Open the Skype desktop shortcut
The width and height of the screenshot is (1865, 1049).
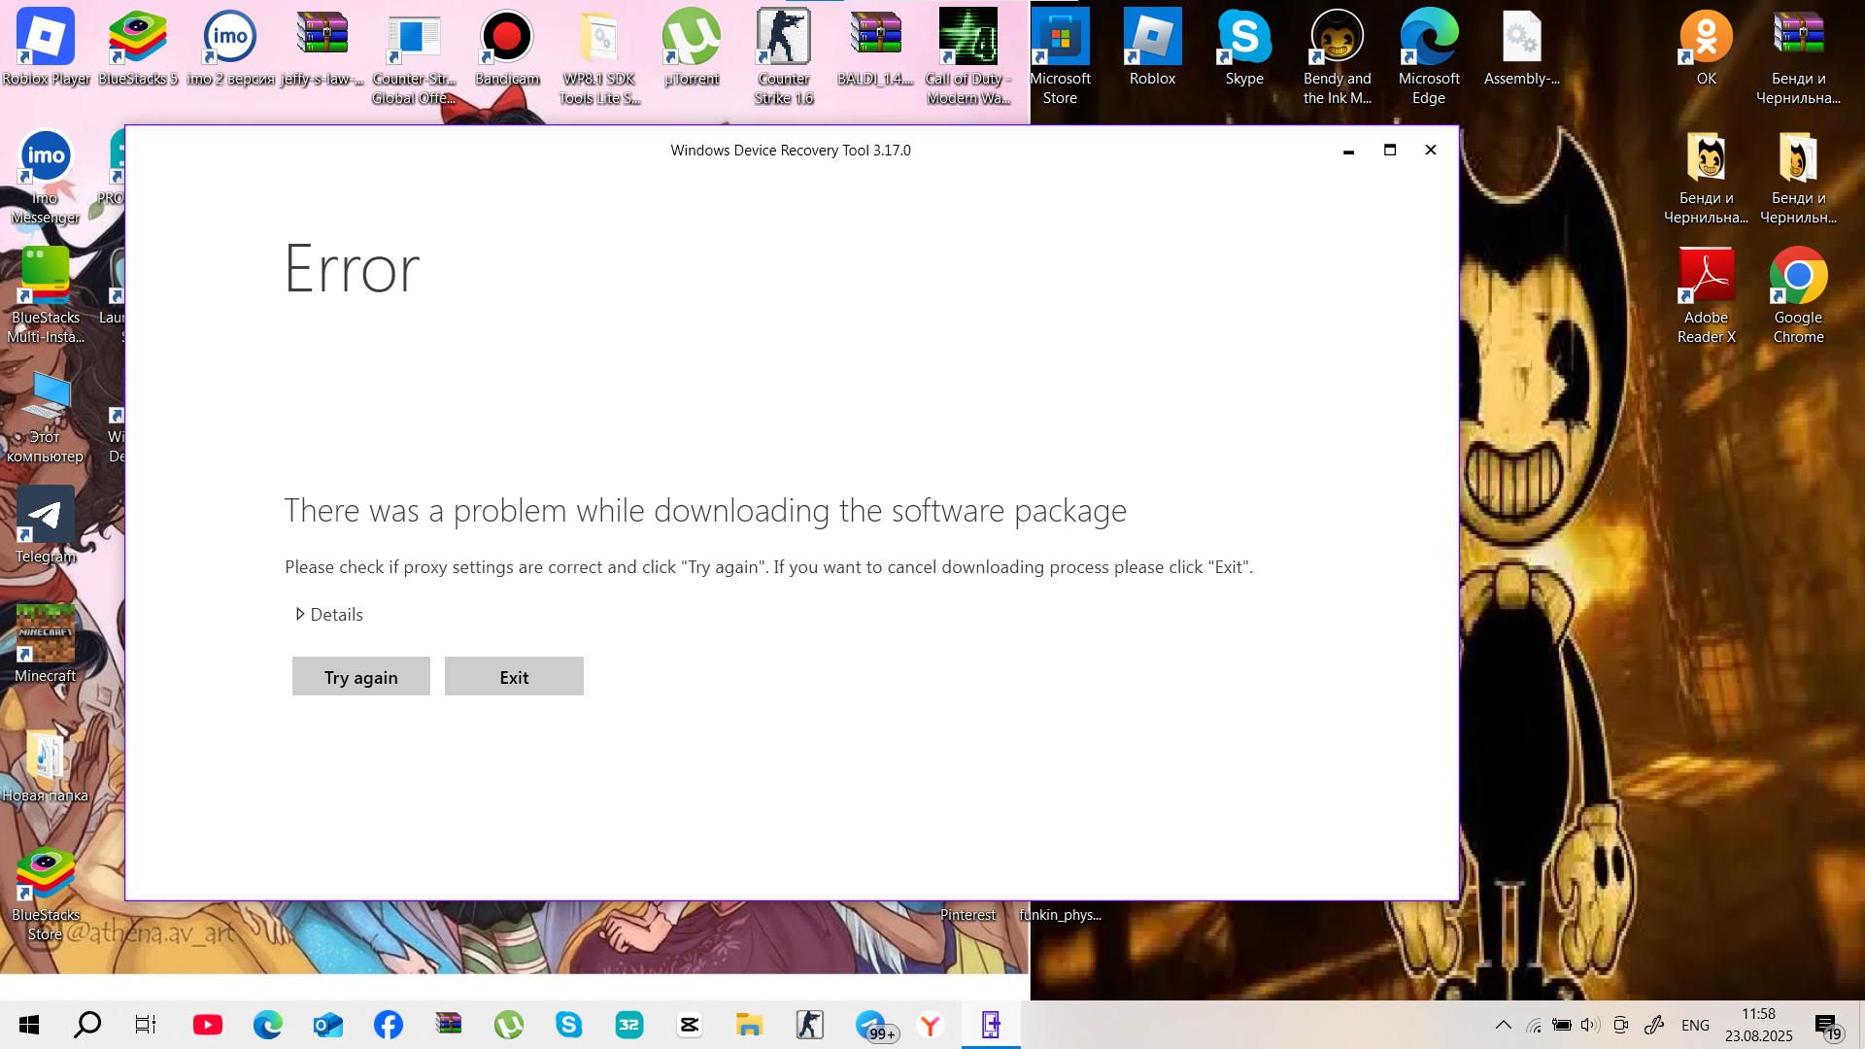[1244, 49]
